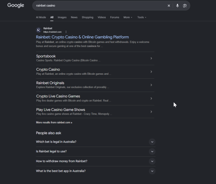Switch to the AI Mode tab
This screenshot has width=216, height=184.
pyautogui.click(x=41, y=17)
